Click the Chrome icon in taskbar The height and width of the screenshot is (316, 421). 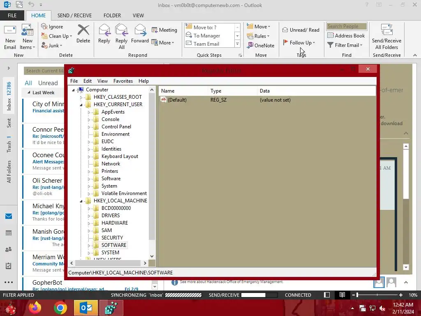[x=60, y=308]
